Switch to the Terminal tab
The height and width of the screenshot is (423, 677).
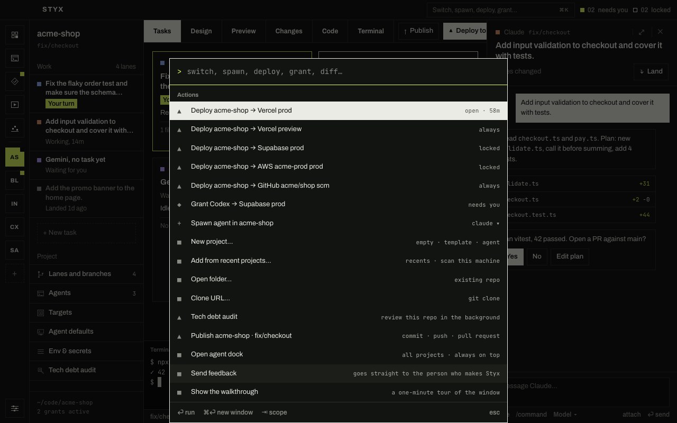[371, 31]
